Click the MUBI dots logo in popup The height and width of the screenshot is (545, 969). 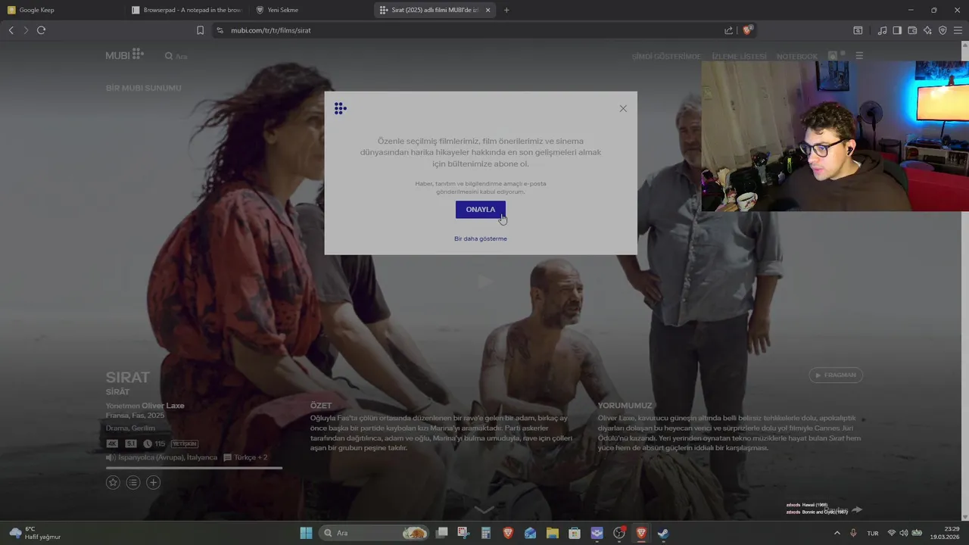340,108
